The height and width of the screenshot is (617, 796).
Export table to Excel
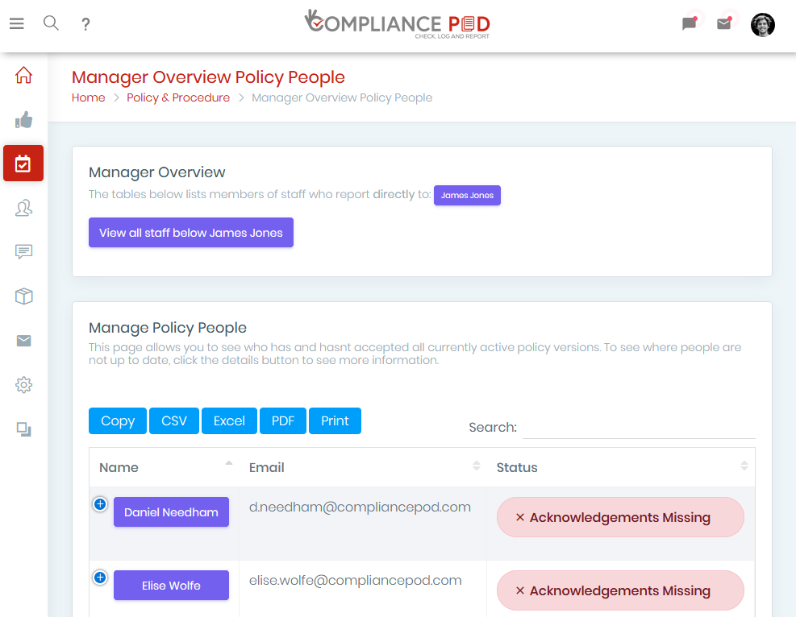click(x=229, y=420)
